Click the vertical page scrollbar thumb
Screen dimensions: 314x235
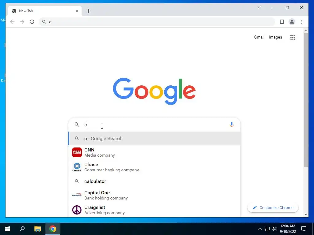click(x=306, y=99)
